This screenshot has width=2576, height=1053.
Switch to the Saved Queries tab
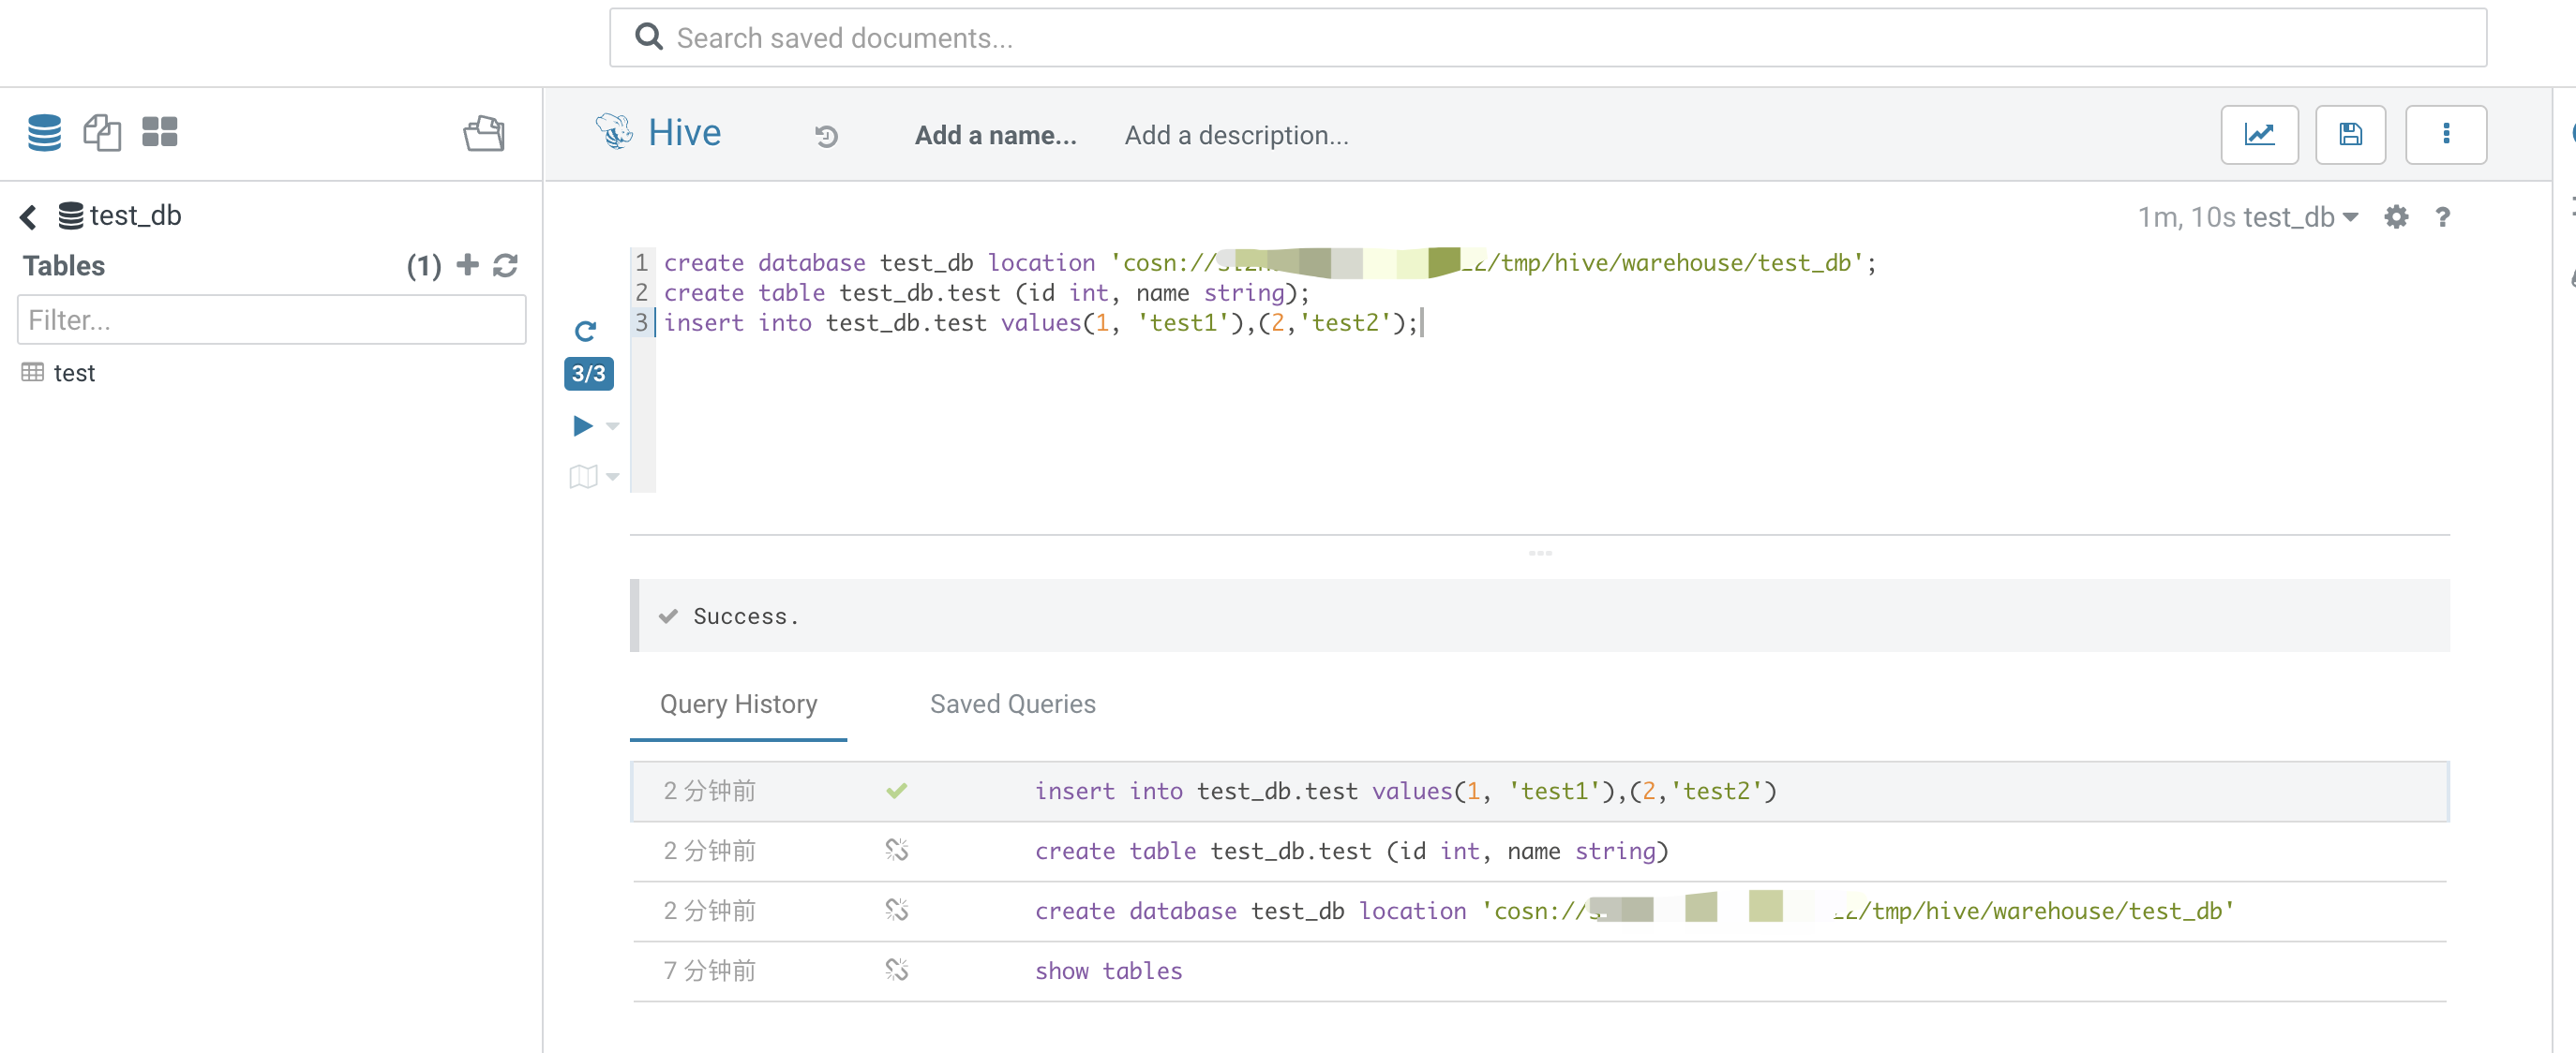pos(1012,704)
